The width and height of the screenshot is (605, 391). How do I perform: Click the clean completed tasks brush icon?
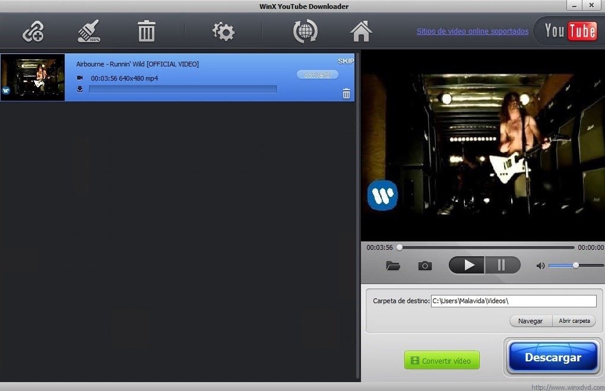click(x=88, y=31)
